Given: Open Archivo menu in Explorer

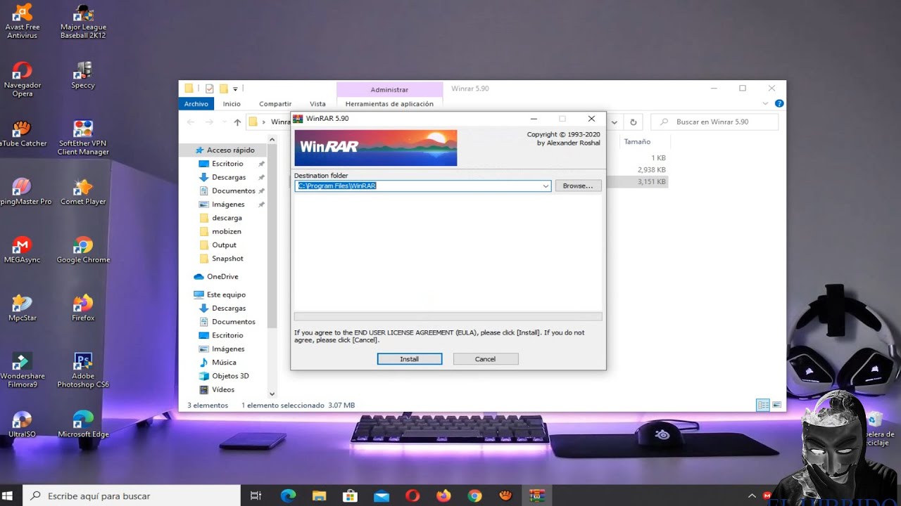Looking at the screenshot, I should [196, 103].
